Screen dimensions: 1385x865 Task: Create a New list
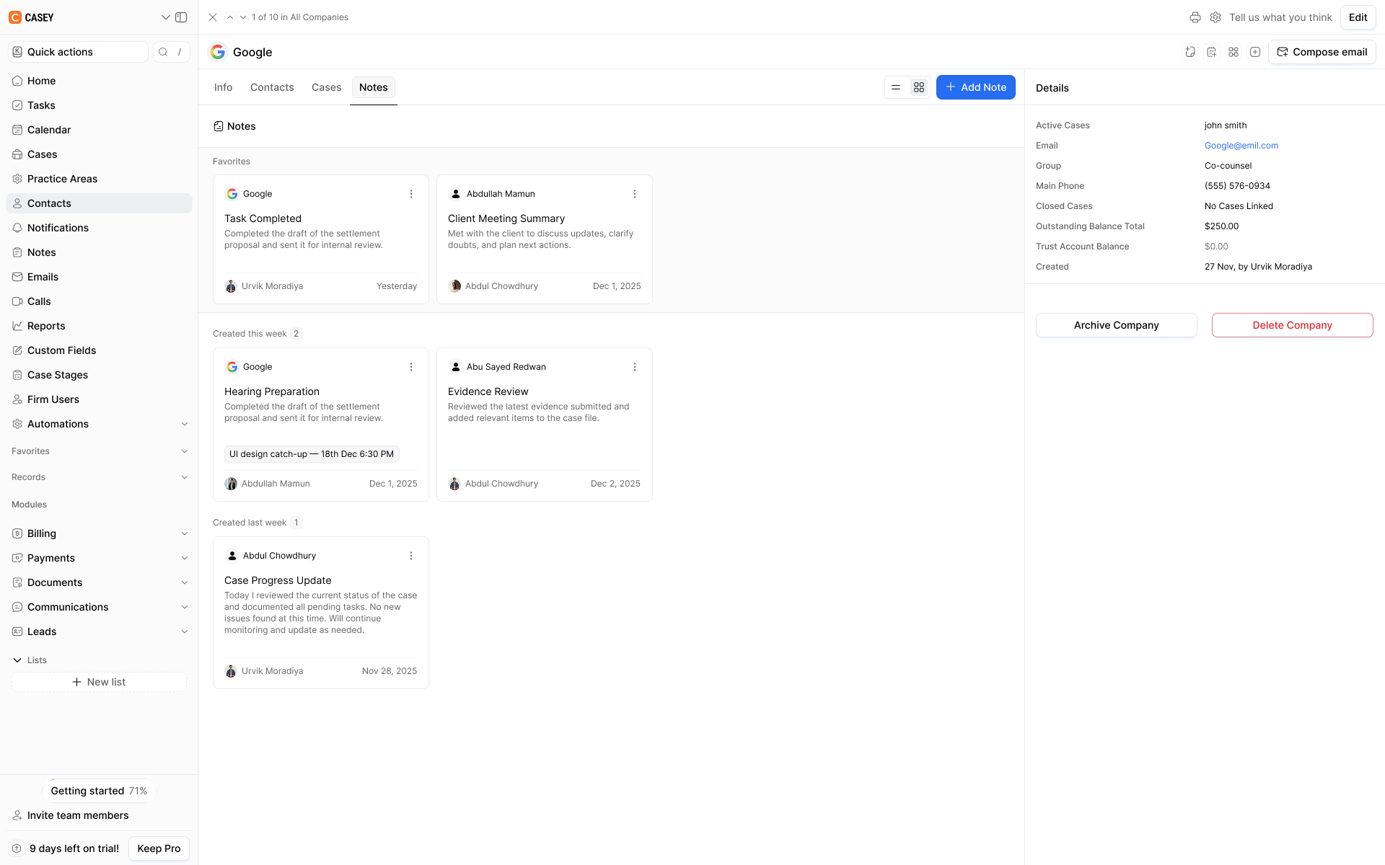(x=99, y=682)
